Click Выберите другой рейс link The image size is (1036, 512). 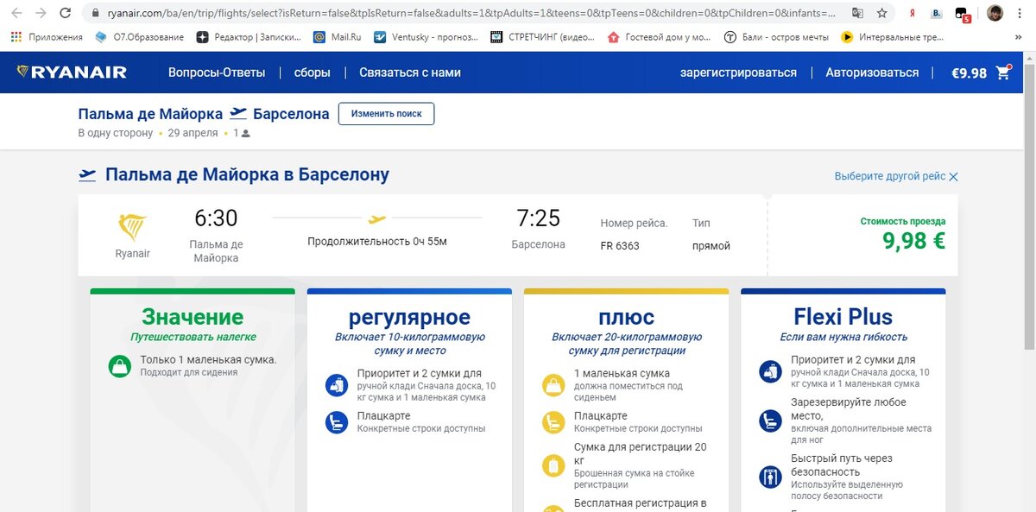coord(890,176)
